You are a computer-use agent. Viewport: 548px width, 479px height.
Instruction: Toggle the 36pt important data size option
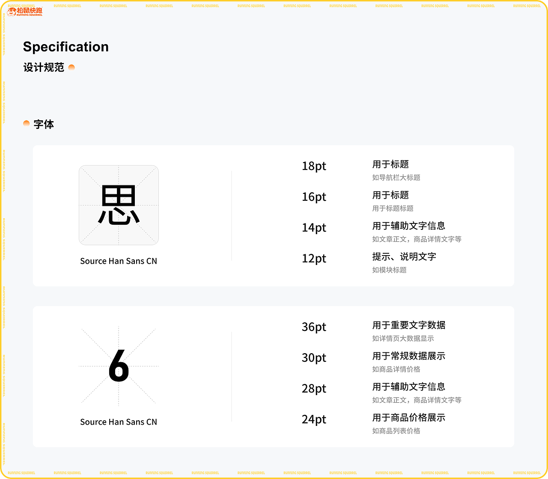click(314, 327)
